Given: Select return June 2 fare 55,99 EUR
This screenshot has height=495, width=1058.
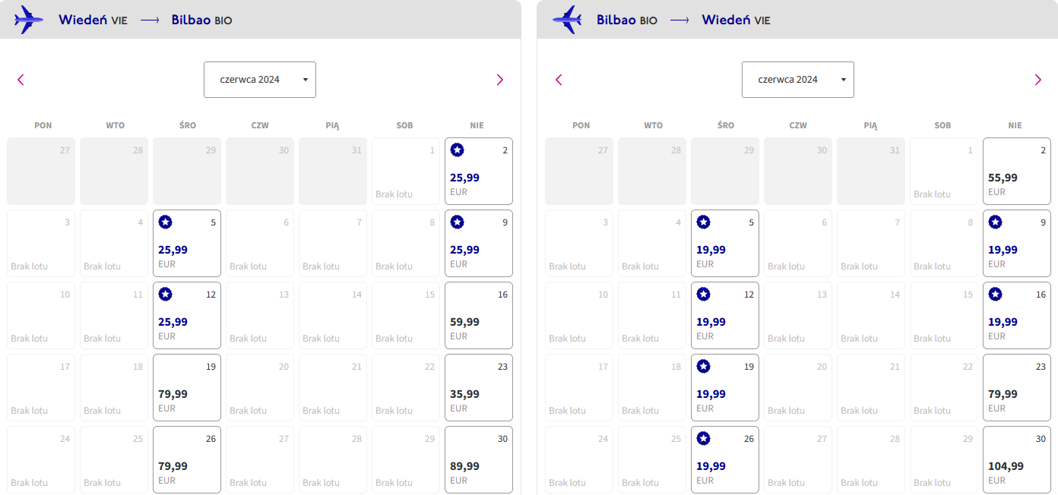Looking at the screenshot, I should [1017, 171].
